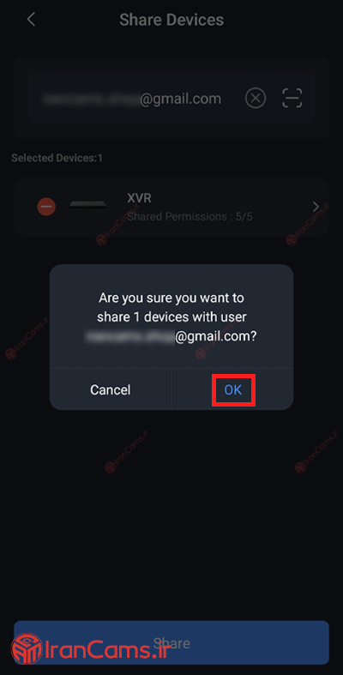Screen dimensions: 343x675
Task: Tap the XVR recorder device image
Action: (87, 205)
